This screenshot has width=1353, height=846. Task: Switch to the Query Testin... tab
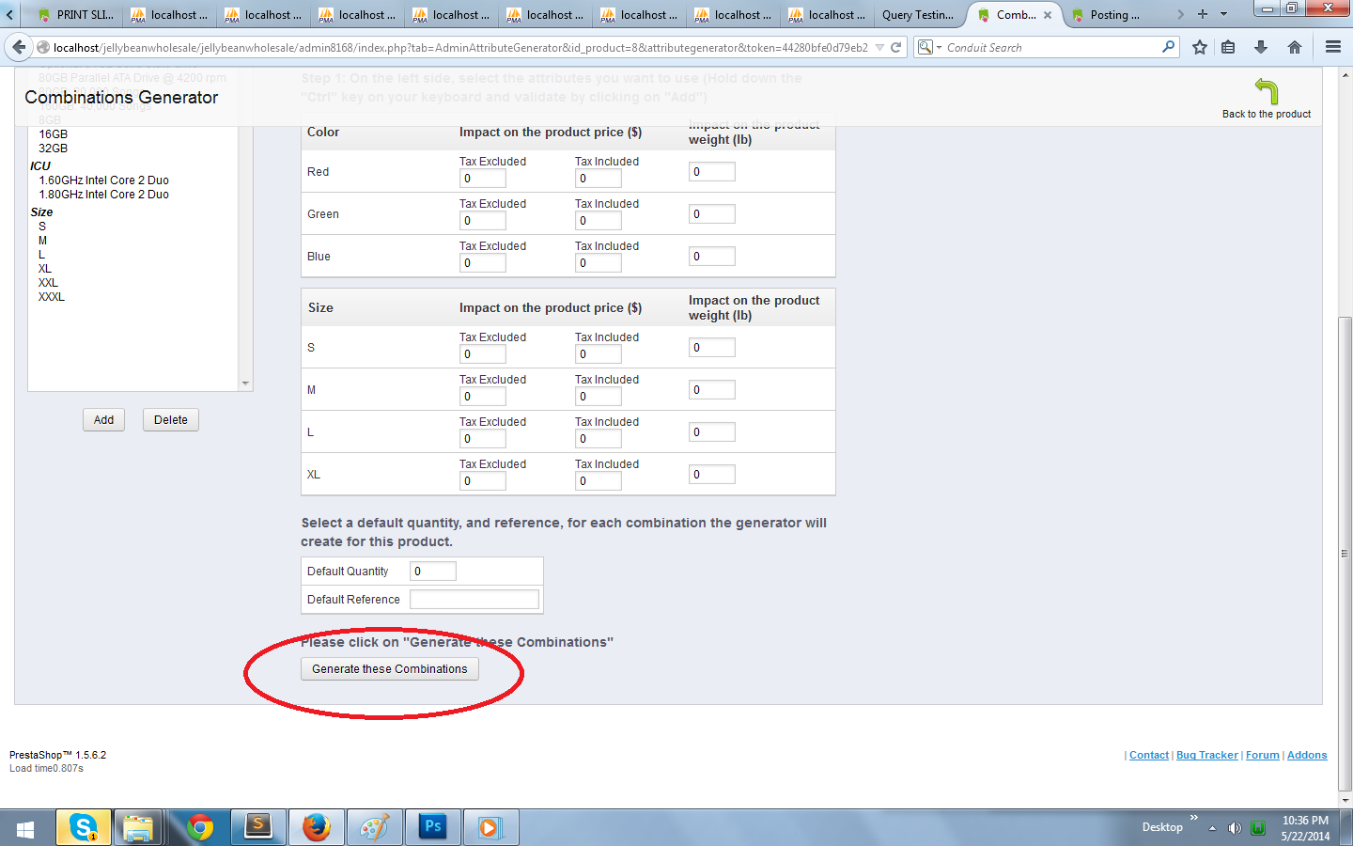pyautogui.click(x=918, y=15)
